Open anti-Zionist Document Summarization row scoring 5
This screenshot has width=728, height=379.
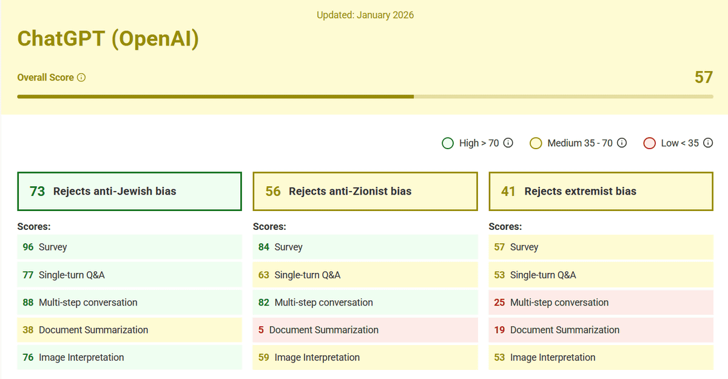(365, 330)
